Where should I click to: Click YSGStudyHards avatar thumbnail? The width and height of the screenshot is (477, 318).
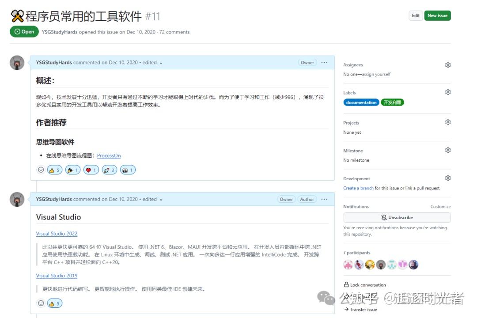coord(17,62)
